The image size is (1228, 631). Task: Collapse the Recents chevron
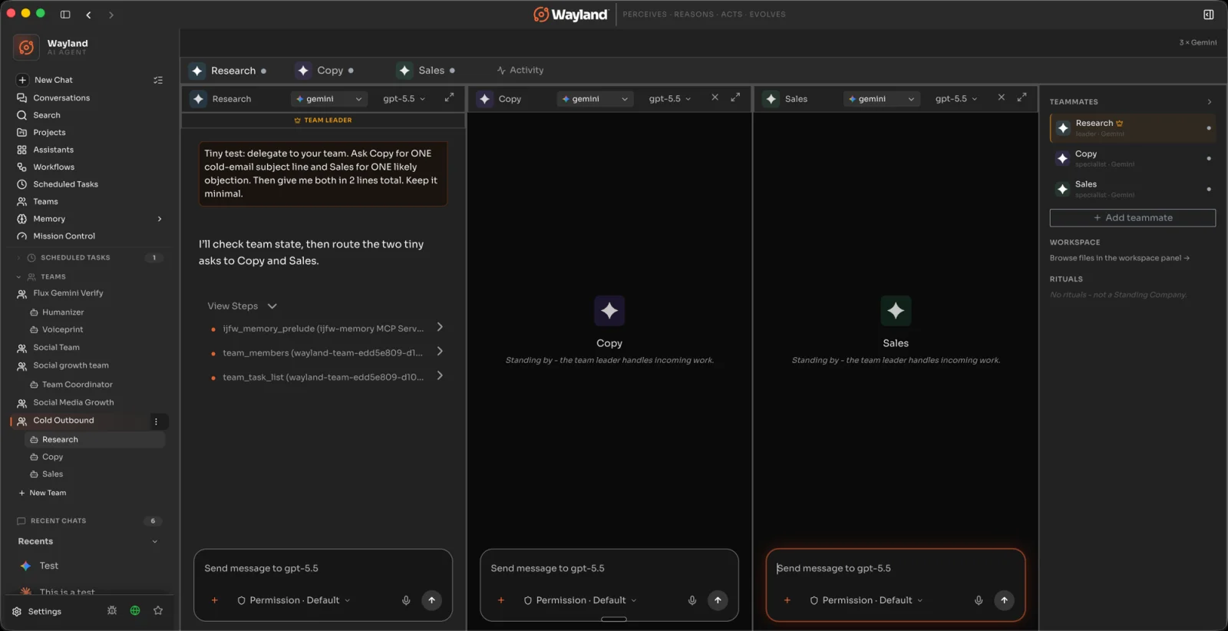pyautogui.click(x=155, y=541)
